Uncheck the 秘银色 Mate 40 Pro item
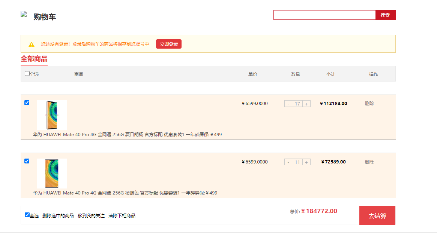 27,161
